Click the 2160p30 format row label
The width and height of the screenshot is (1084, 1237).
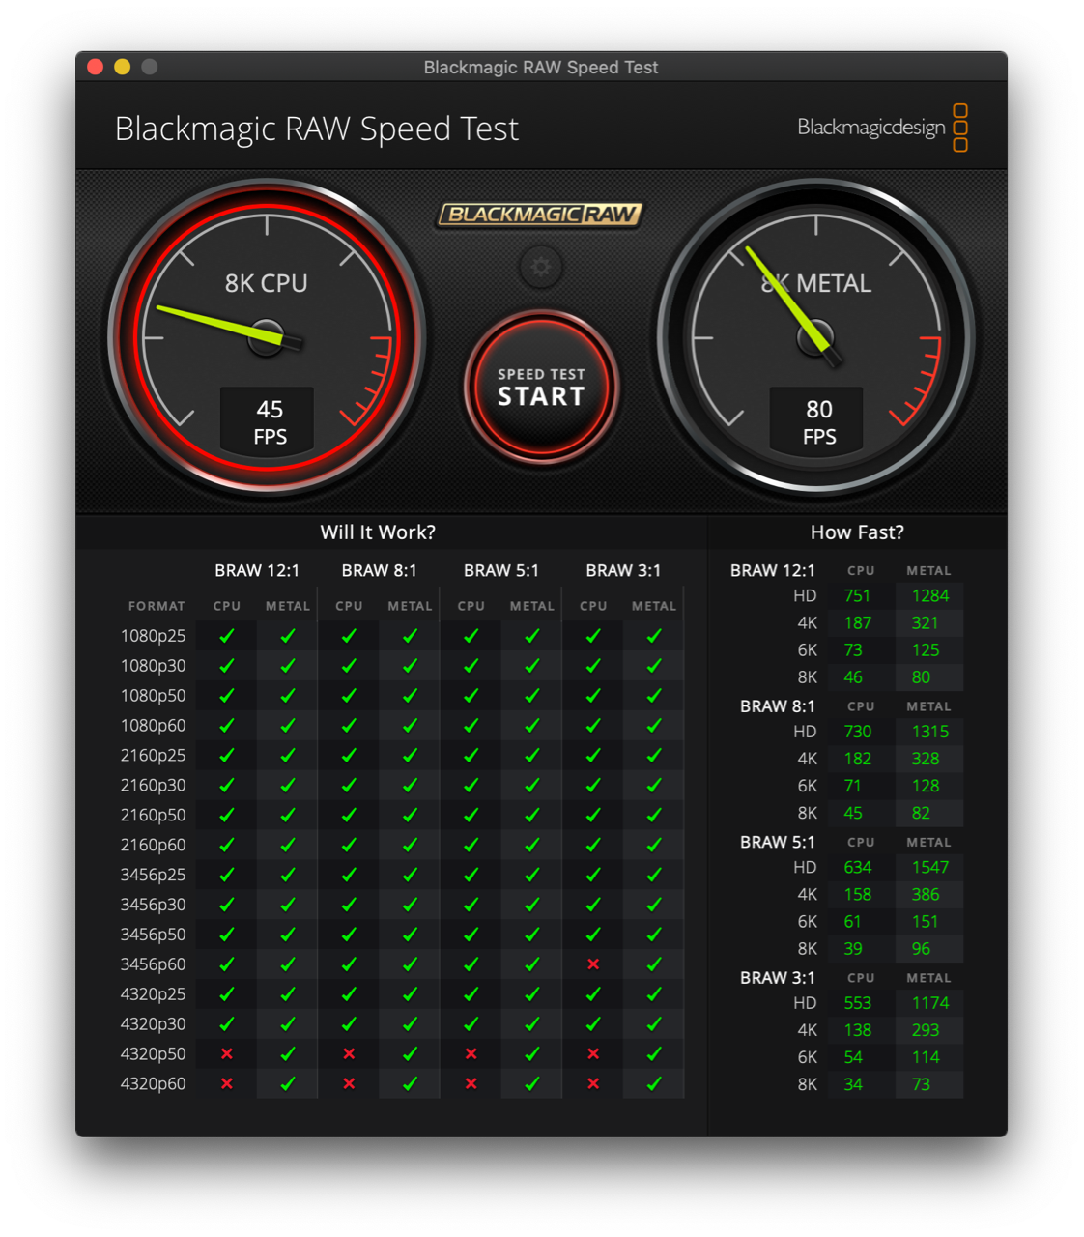coord(153,786)
